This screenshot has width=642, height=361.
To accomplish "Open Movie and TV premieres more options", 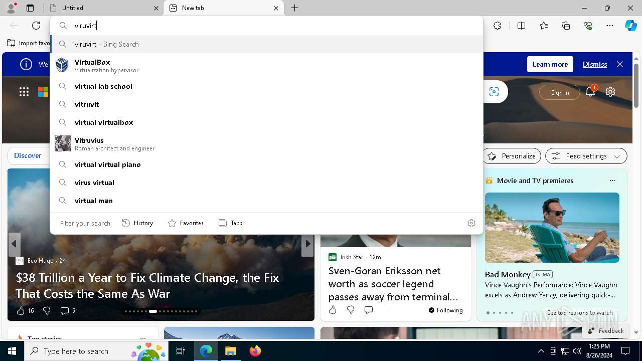I will (x=612, y=180).
